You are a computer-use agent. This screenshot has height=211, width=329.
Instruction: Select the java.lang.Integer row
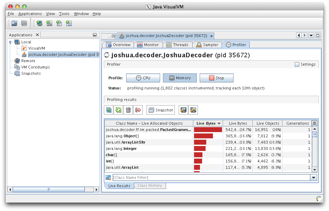pyautogui.click(x=208, y=148)
